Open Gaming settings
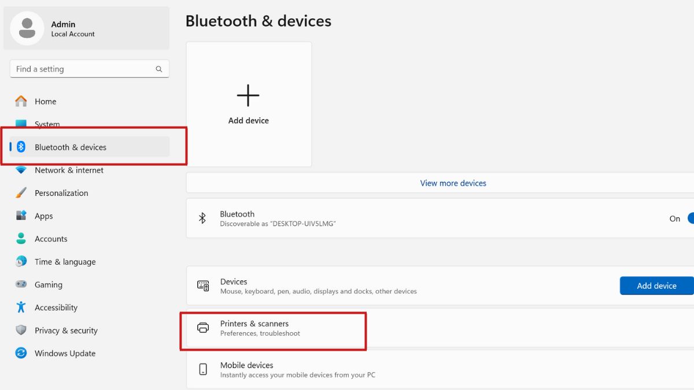The height and width of the screenshot is (390, 694). (x=90, y=284)
